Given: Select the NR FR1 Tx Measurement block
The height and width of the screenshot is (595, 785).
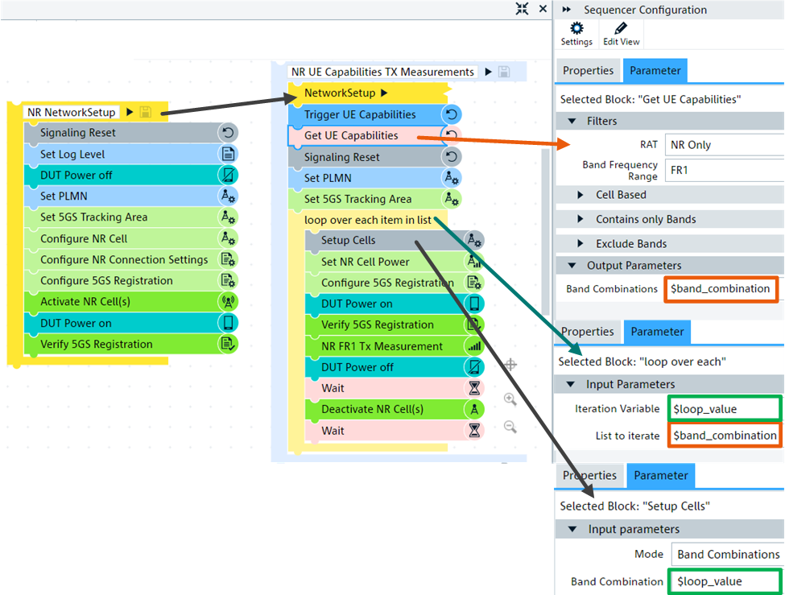Looking at the screenshot, I should 382,346.
